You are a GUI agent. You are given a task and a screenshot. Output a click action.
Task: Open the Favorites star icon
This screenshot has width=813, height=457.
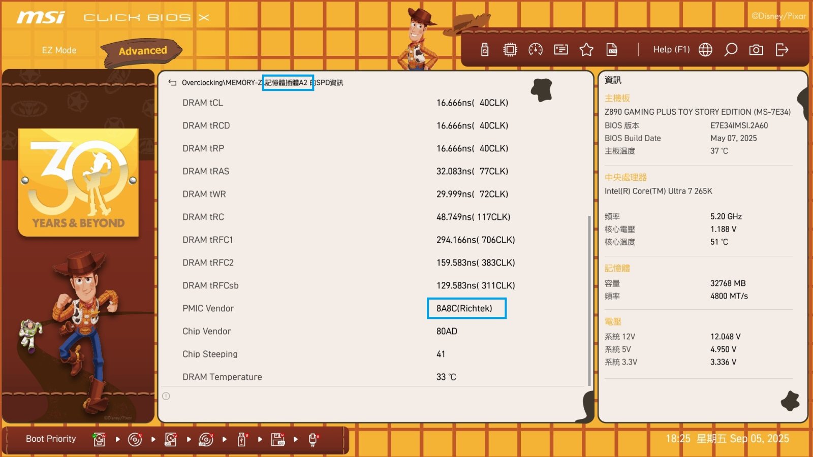(x=586, y=50)
